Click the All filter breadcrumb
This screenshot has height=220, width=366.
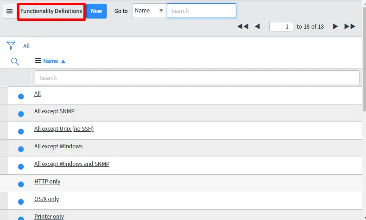coord(26,46)
